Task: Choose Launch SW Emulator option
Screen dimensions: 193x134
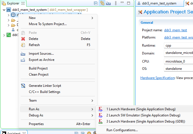Action: pyautogui.click(x=143, y=115)
